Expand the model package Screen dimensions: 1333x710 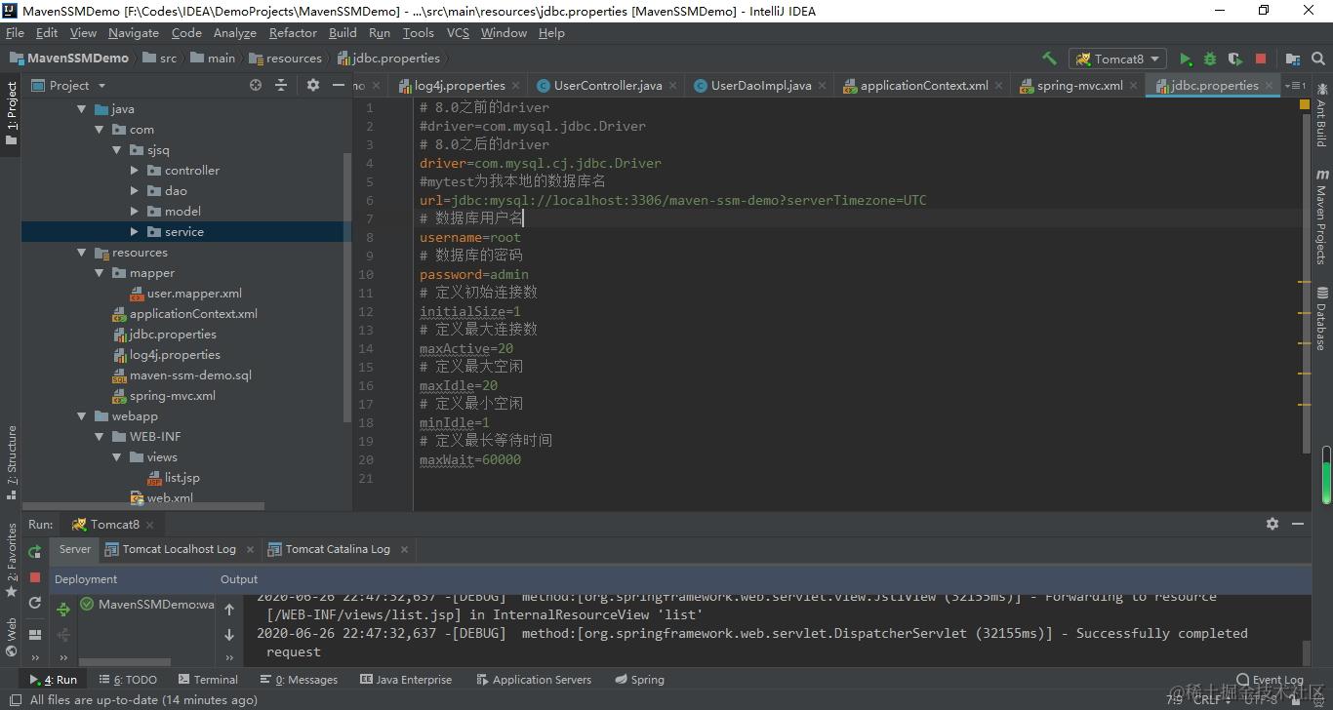pos(135,212)
